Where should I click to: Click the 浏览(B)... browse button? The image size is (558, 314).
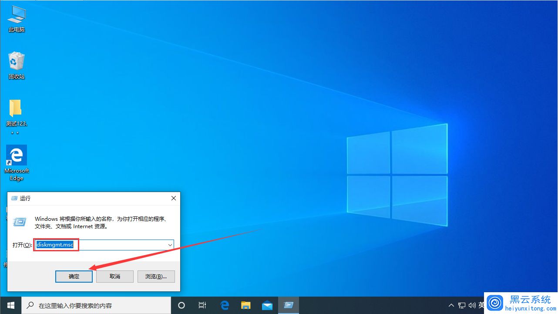(x=156, y=277)
